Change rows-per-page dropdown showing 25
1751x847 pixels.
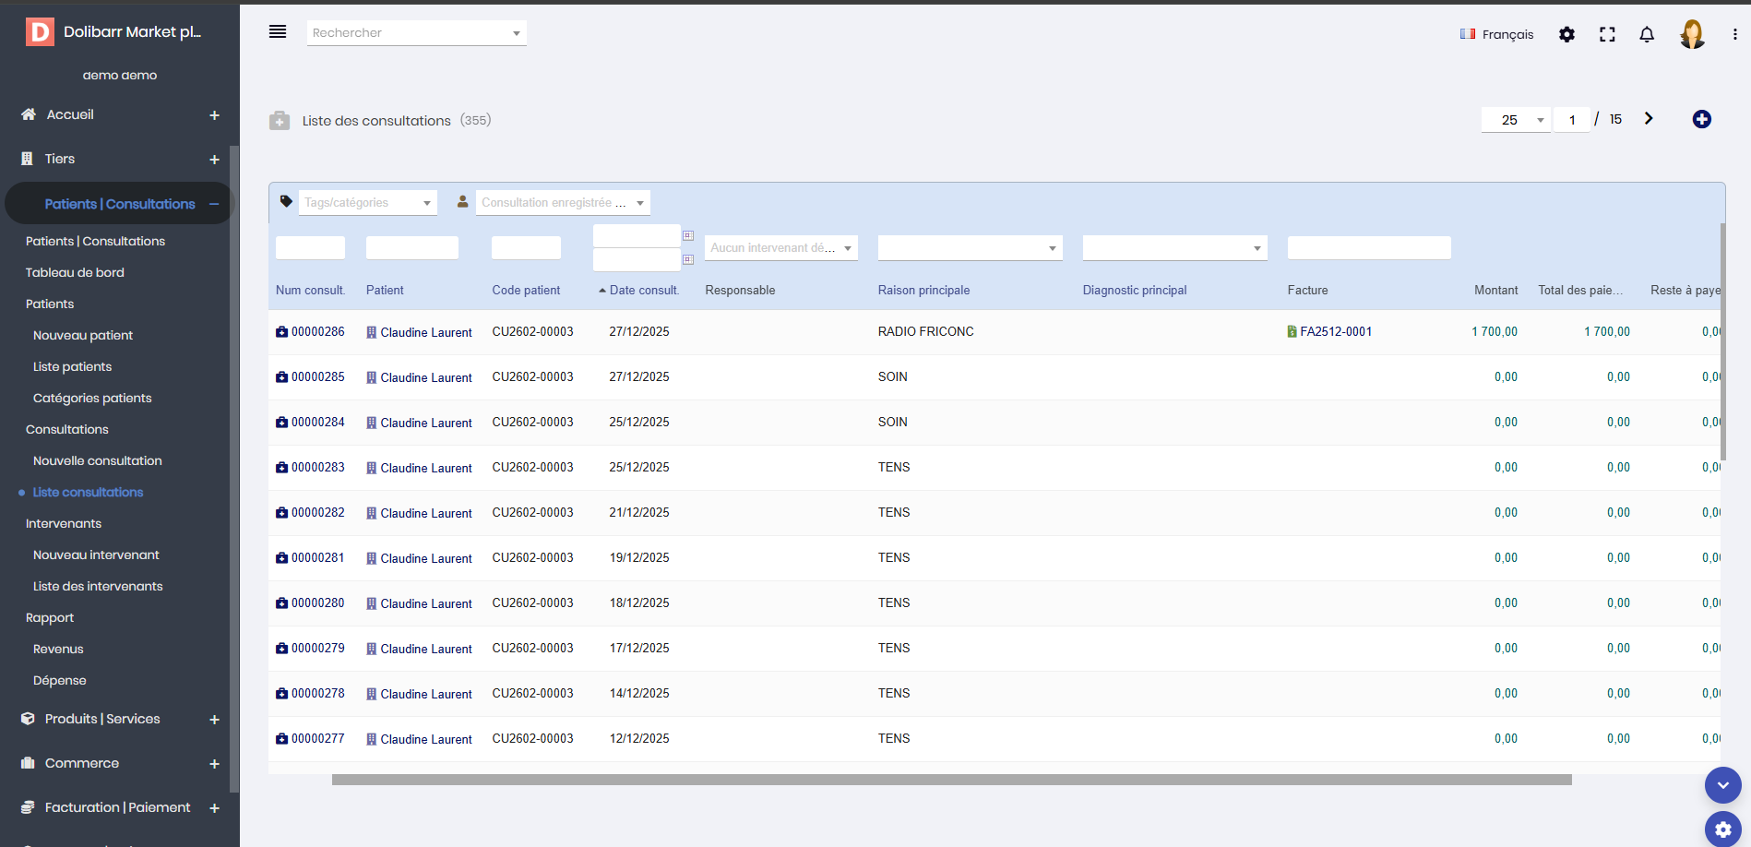point(1516,120)
